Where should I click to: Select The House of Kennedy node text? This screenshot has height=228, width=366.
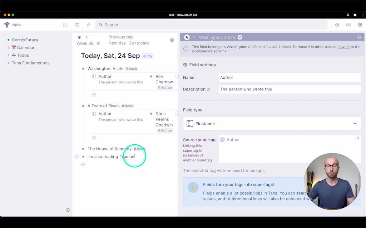(109, 149)
